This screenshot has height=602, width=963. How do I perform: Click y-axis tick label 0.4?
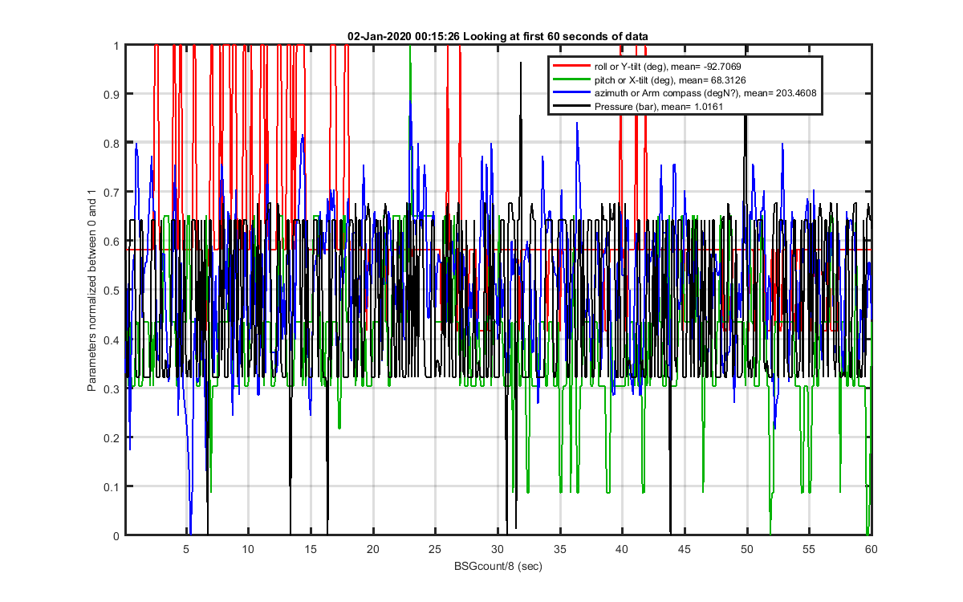click(112, 340)
